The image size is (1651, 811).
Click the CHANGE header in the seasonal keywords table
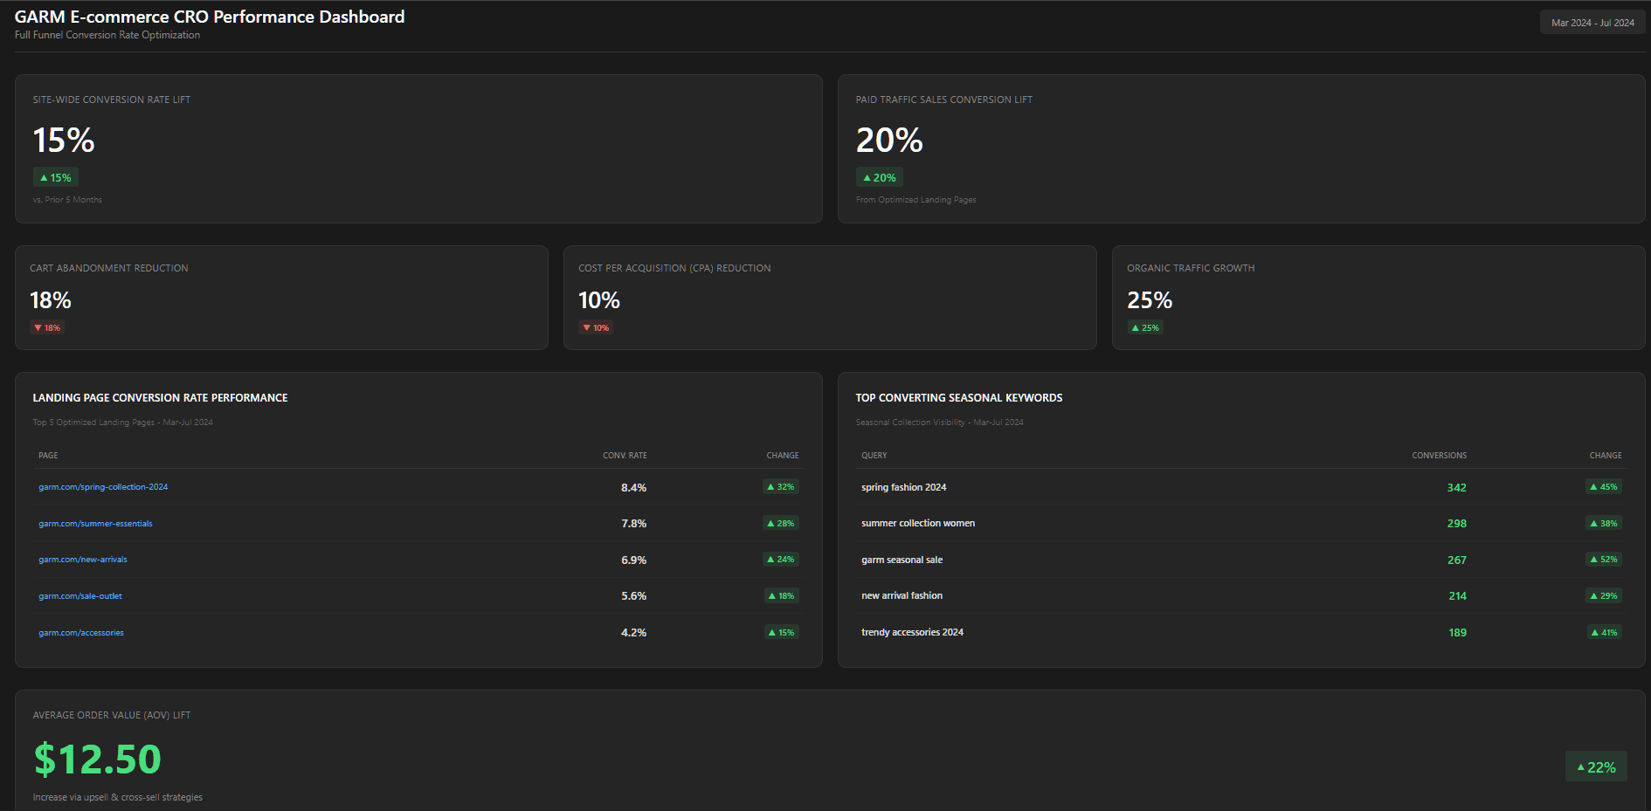coord(1606,456)
